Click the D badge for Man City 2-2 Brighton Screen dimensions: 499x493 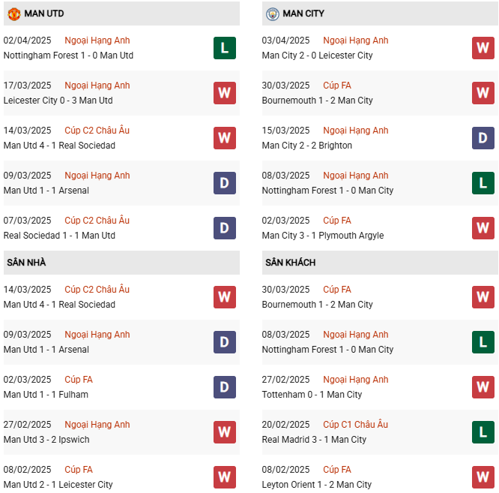[483, 138]
